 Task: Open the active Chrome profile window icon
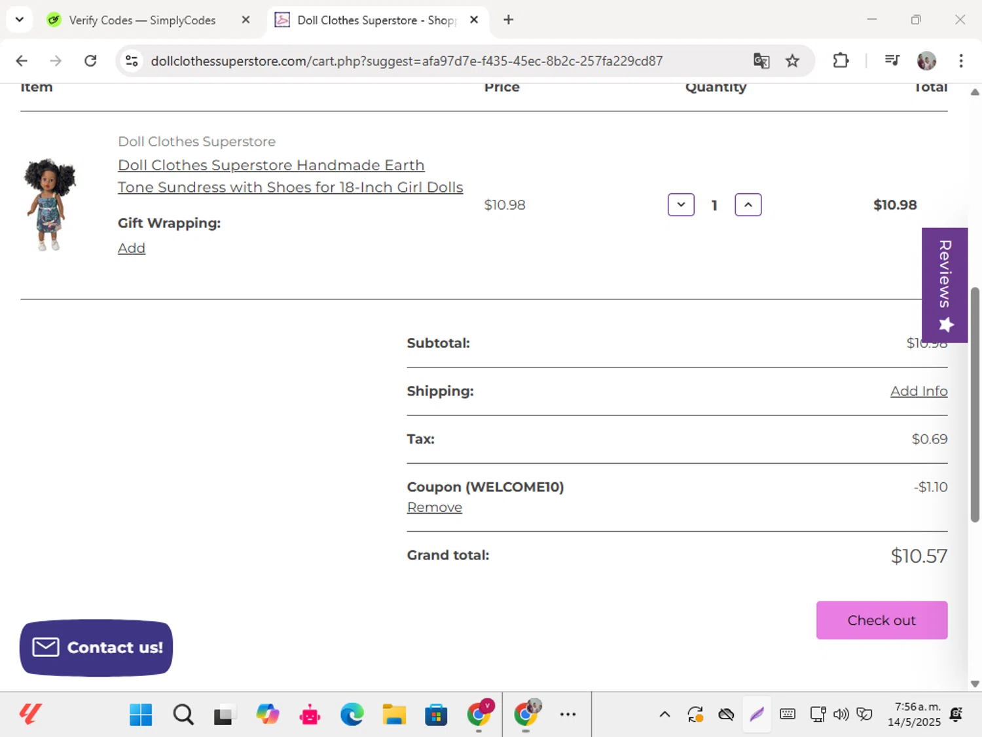coord(527,713)
